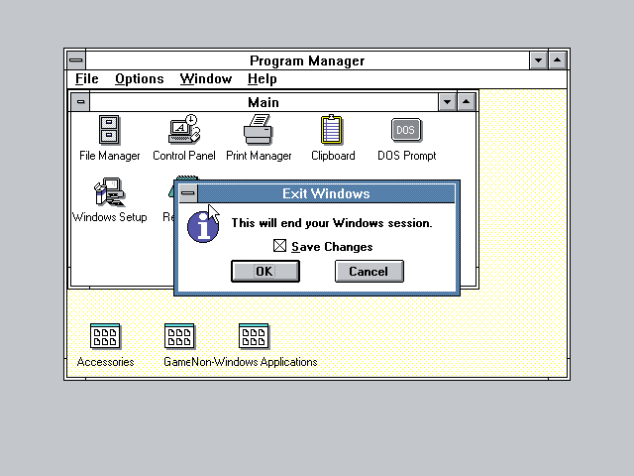This screenshot has height=476, width=634.
Task: Toggle the Save Changes checkbox
Action: coord(279,246)
